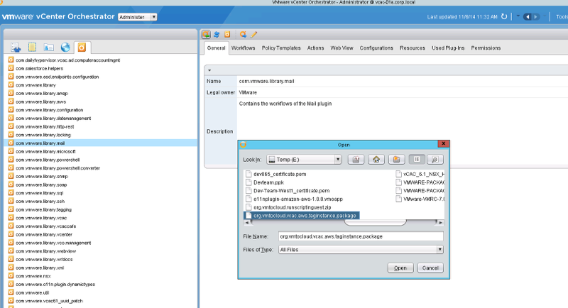Switch to the Actions tab
568x308 pixels.
pos(315,48)
